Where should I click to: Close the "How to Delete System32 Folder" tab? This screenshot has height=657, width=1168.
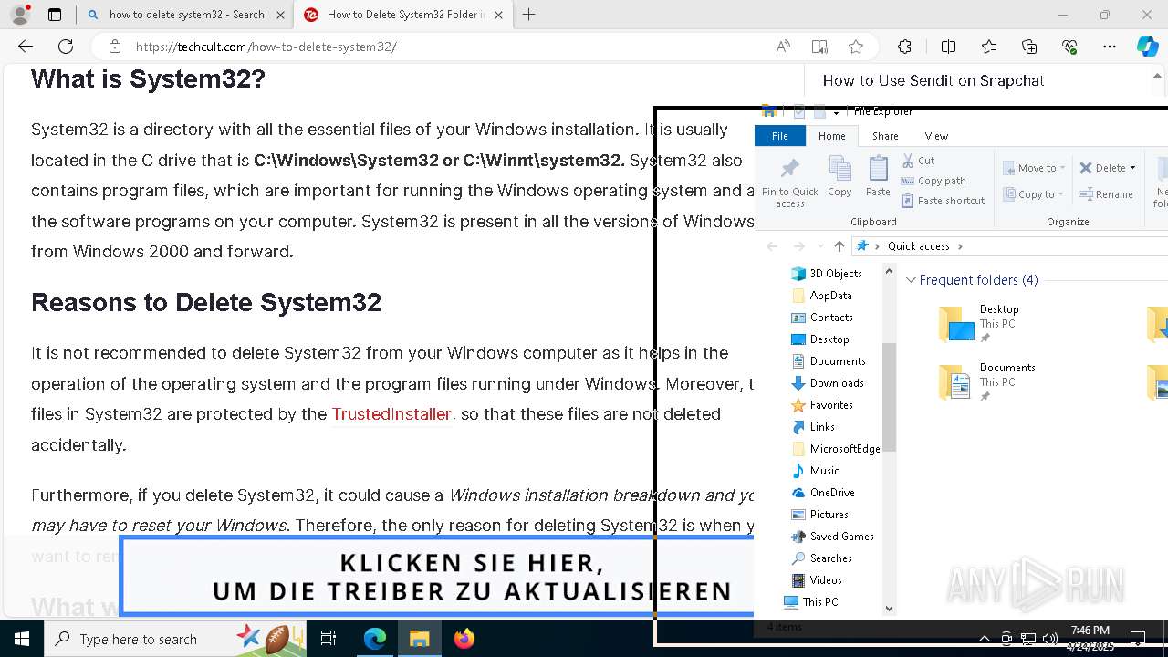coord(498,15)
